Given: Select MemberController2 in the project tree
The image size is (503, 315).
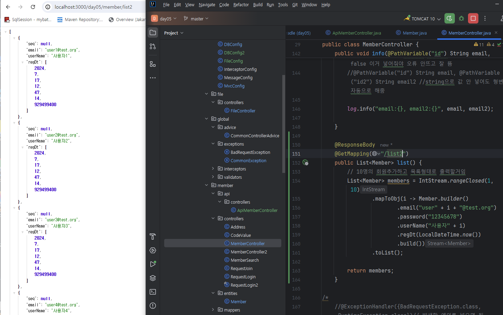Looking at the screenshot, I should click(248, 252).
